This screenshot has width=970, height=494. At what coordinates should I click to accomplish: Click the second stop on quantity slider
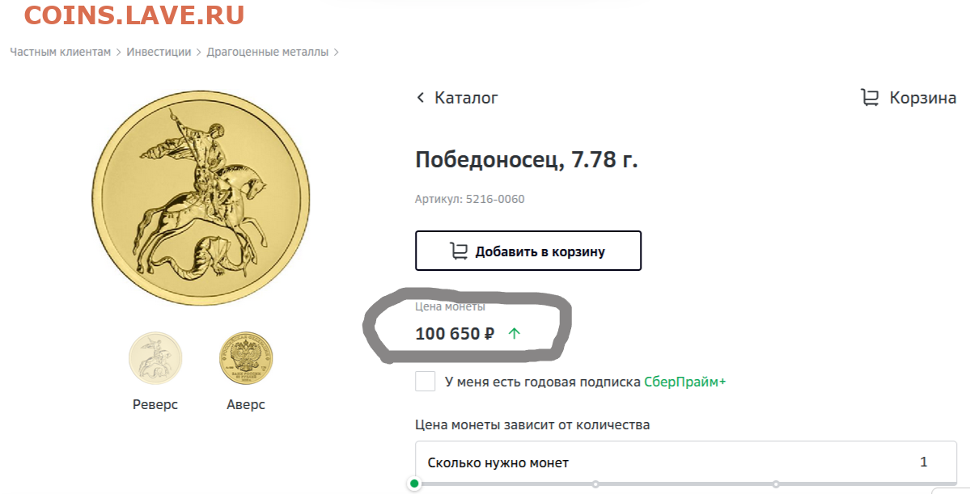(x=595, y=483)
